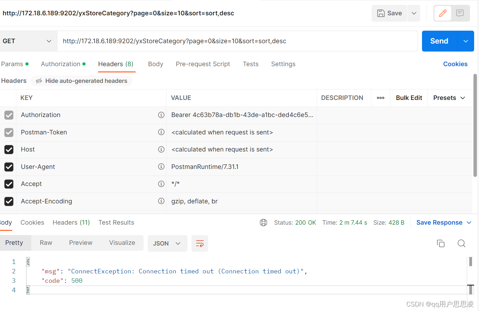Uncheck the User-Agent header checkbox
Image resolution: width=479 pixels, height=311 pixels.
click(x=9, y=167)
